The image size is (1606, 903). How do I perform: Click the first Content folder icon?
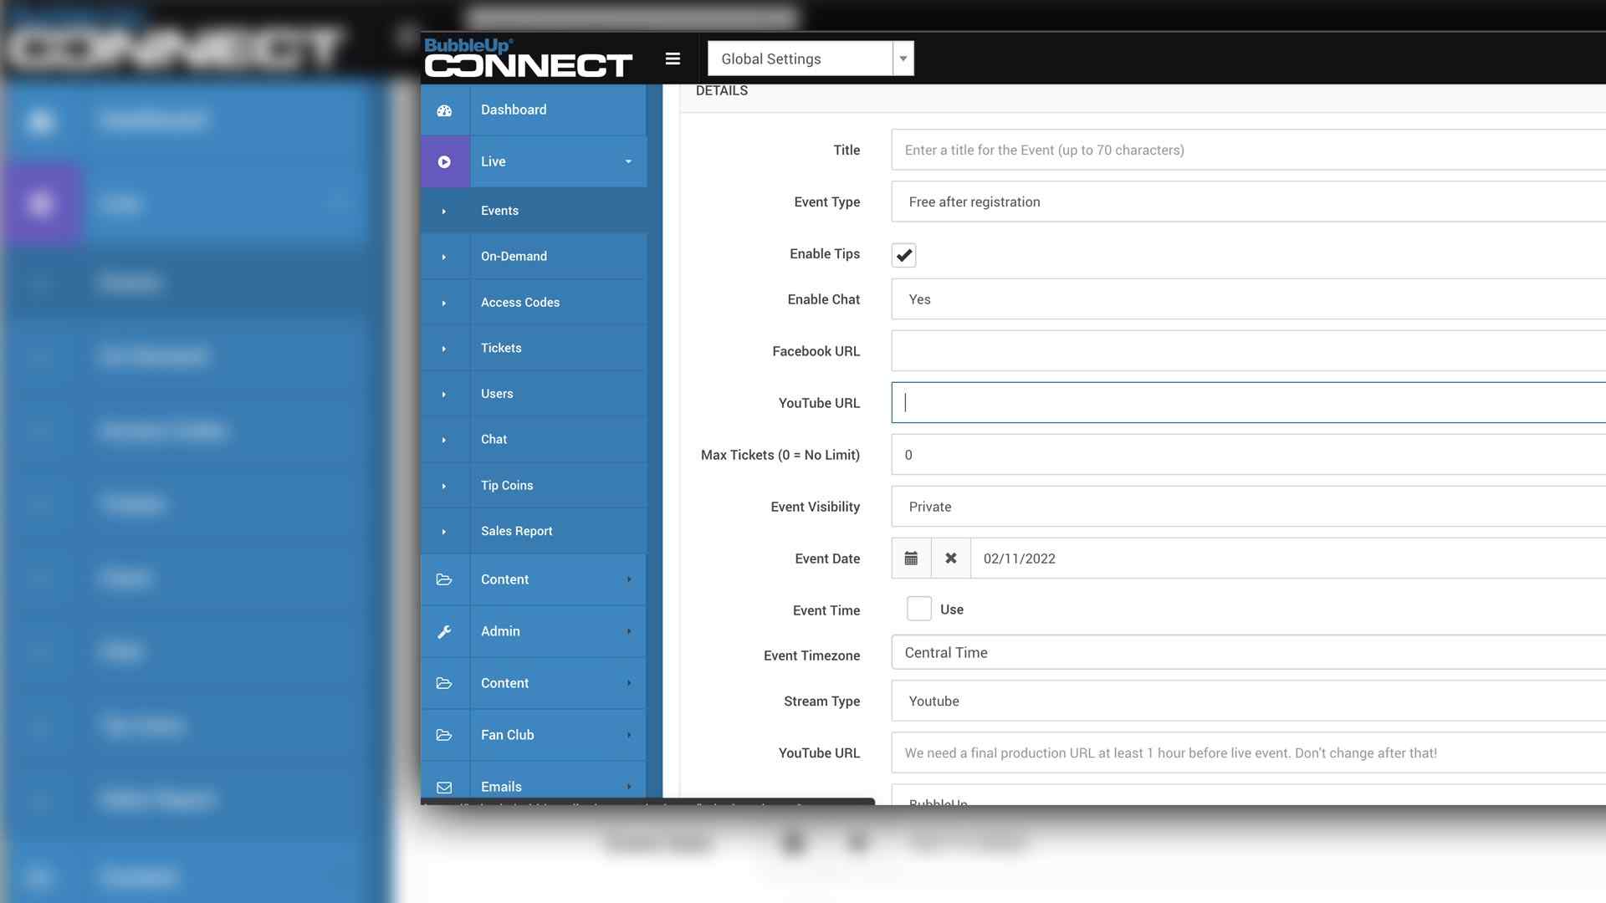[x=444, y=579]
